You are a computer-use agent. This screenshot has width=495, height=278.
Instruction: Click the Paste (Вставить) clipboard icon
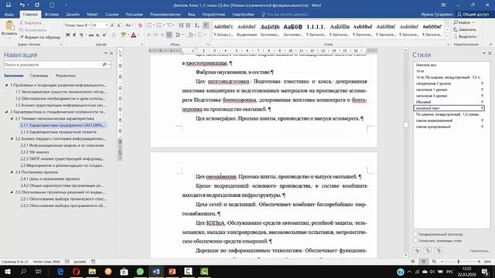pyautogui.click(x=9, y=25)
